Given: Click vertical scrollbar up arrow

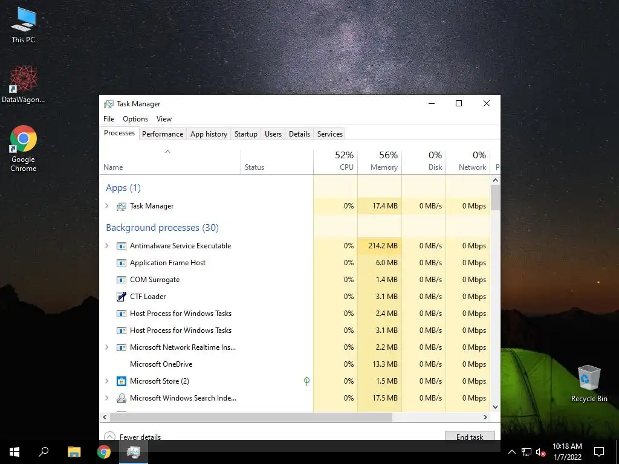Looking at the screenshot, I should pyautogui.click(x=496, y=180).
